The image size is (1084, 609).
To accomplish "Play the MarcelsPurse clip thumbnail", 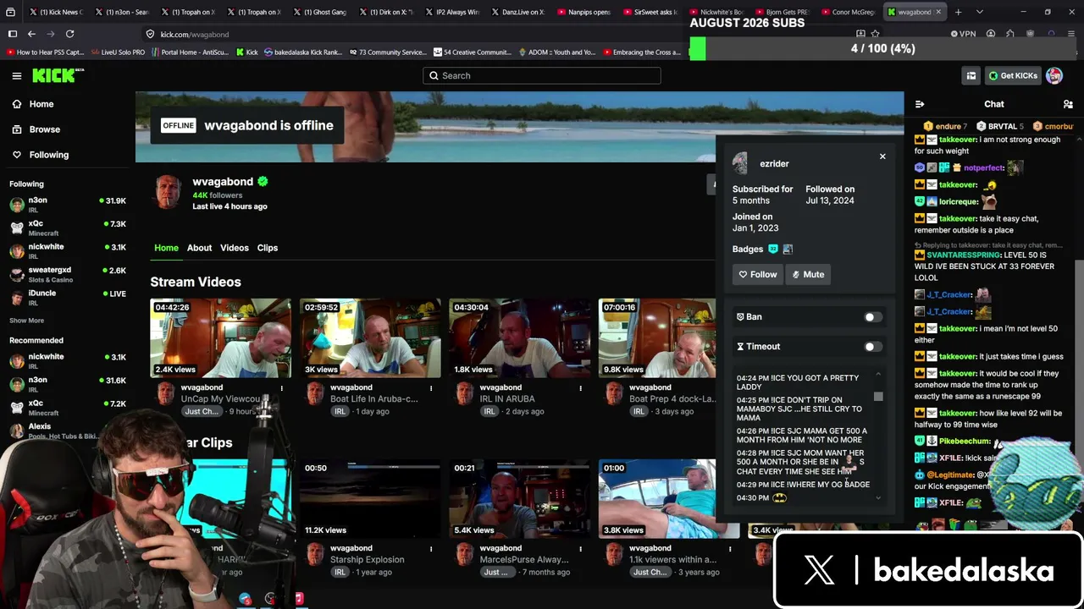I will [519, 499].
